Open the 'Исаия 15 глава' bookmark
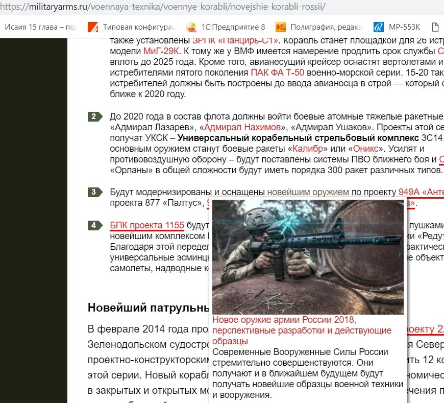 [x=40, y=27]
